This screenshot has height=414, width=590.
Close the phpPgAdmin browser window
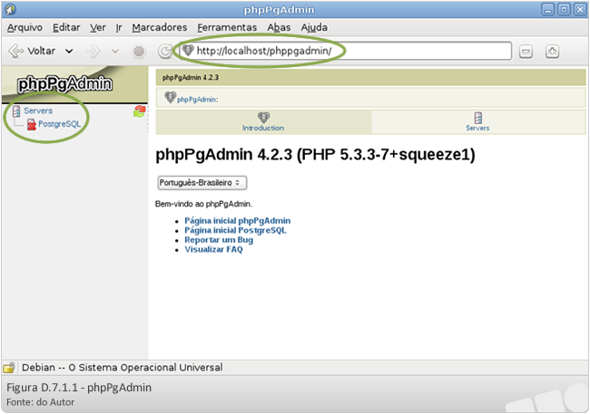580,10
